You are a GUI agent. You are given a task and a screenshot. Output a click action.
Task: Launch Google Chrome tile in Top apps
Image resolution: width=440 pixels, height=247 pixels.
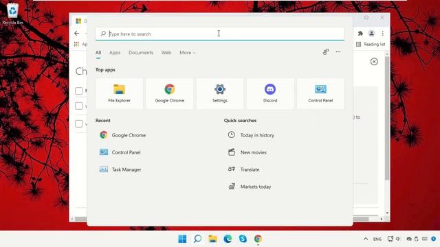pos(170,93)
